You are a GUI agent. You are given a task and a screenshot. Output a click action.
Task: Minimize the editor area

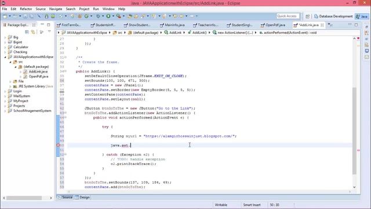coord(350,24)
